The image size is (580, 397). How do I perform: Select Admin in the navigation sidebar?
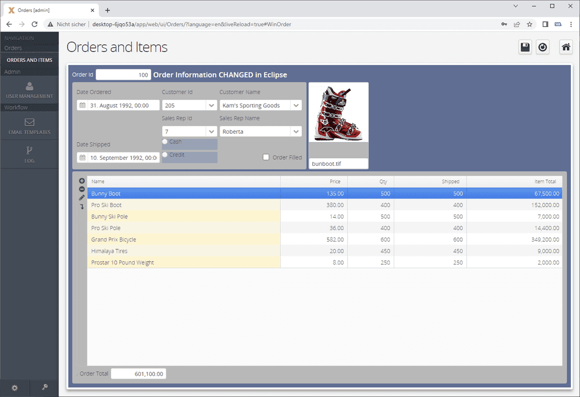[x=13, y=71]
